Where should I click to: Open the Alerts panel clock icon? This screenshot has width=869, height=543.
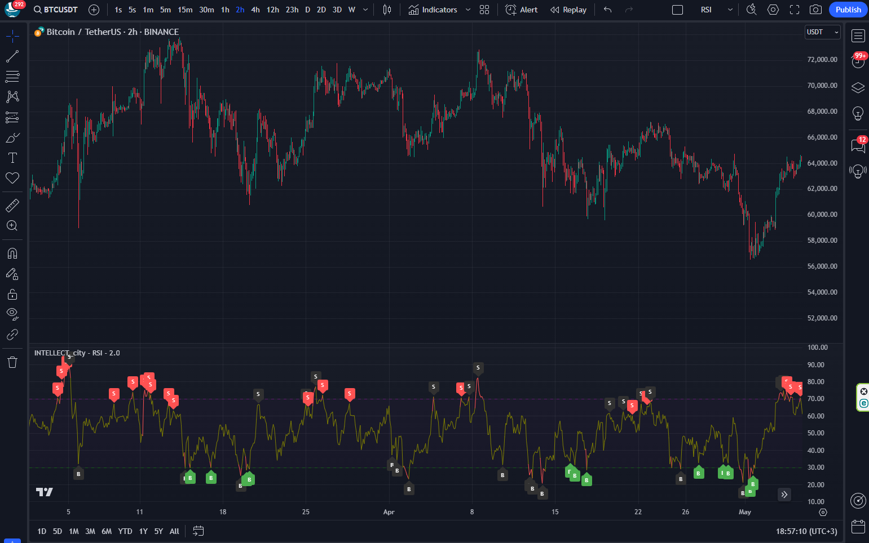[858, 61]
